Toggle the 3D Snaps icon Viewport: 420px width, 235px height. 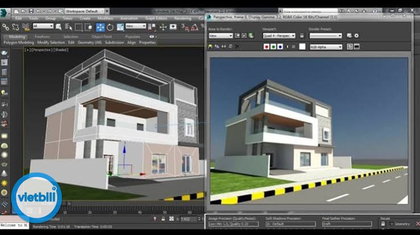click(x=185, y=27)
